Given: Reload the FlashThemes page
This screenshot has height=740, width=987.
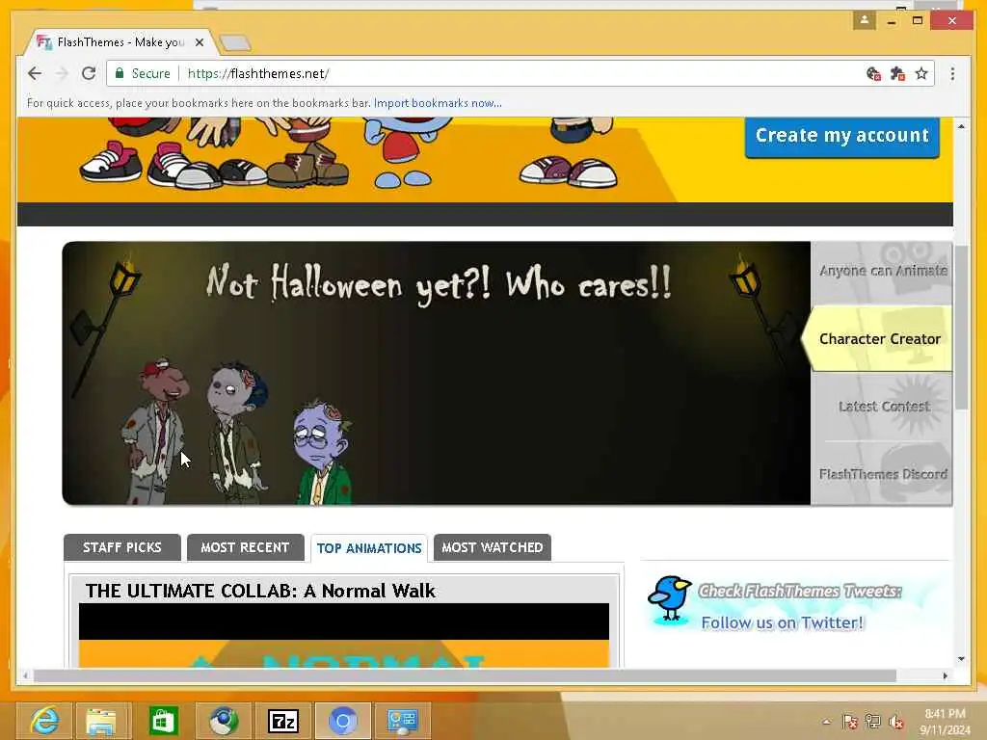Looking at the screenshot, I should (x=89, y=73).
